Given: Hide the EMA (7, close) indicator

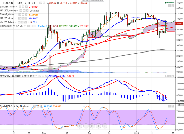Looking at the screenshot, I should click(x=20, y=14).
